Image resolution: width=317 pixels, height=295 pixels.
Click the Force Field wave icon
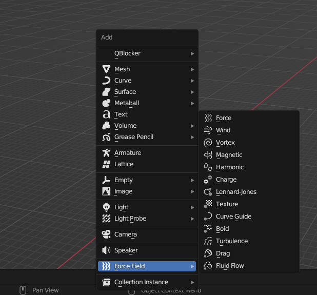(x=106, y=266)
